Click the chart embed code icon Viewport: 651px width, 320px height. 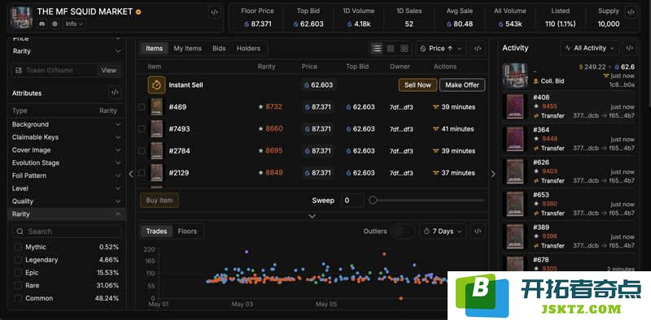478,231
